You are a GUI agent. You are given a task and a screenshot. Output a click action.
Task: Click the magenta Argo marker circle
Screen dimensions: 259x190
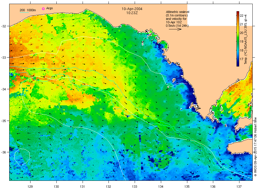tap(43, 9)
